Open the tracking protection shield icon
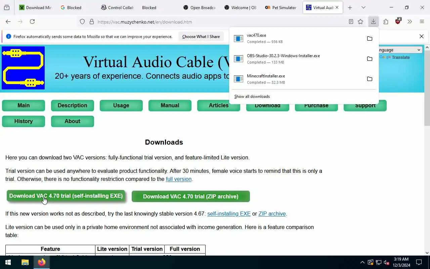The height and width of the screenshot is (269, 430). (x=82, y=22)
